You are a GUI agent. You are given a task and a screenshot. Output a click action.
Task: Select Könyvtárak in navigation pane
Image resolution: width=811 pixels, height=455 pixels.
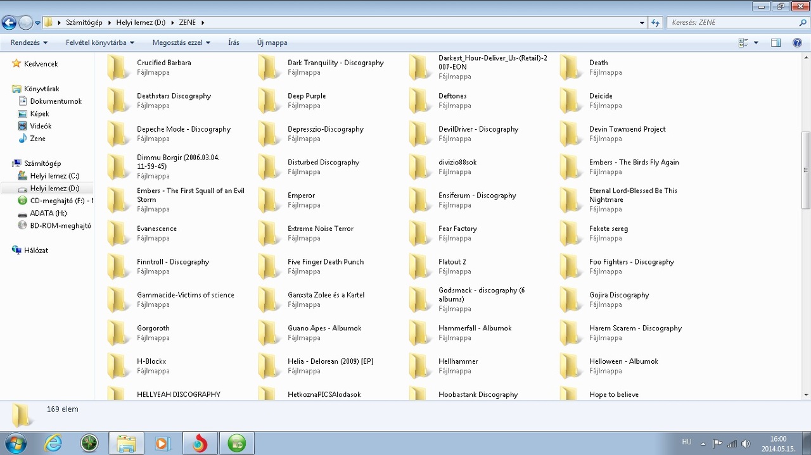point(42,89)
